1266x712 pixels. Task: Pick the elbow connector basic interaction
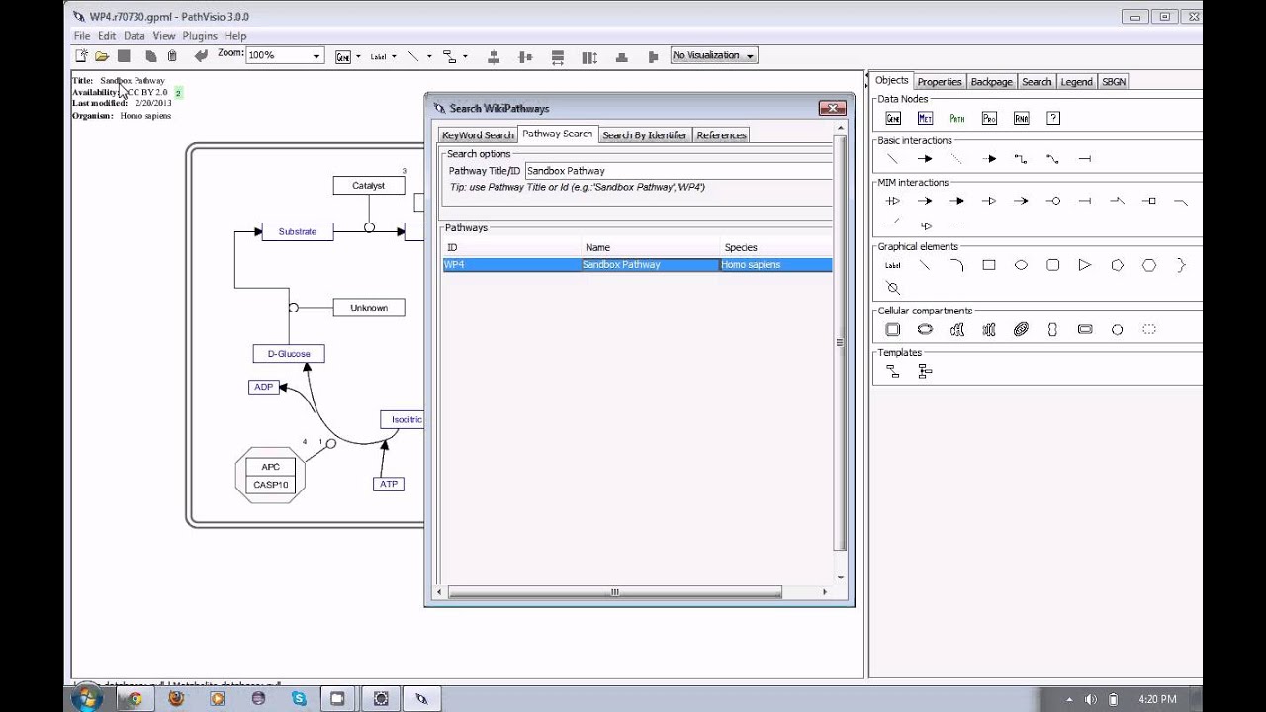[1021, 159]
